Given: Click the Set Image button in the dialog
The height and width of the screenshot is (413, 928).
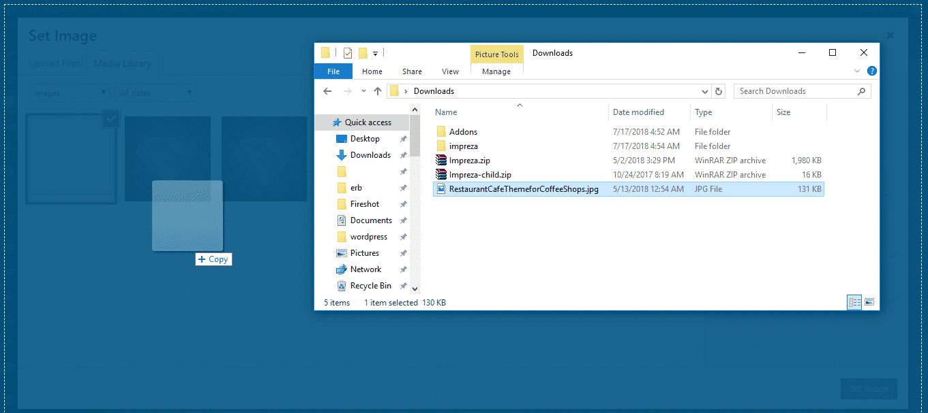Looking at the screenshot, I should 868,389.
